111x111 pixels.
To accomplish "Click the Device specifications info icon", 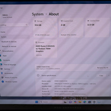I will 38,76.
